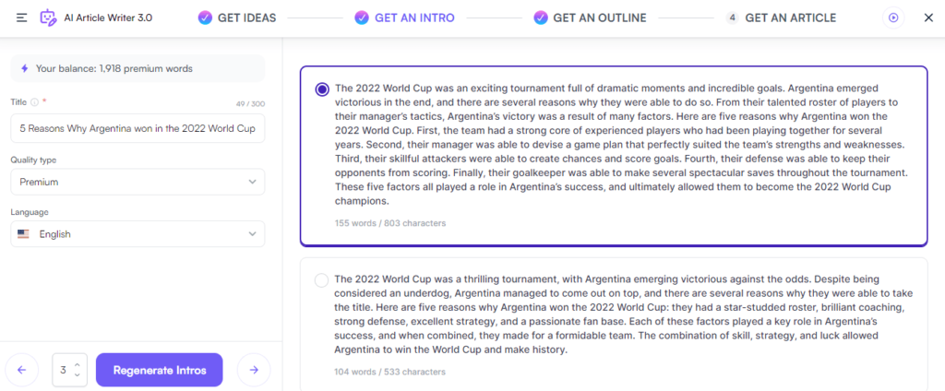Close the article writer with X icon
The image size is (945, 391).
coord(927,18)
